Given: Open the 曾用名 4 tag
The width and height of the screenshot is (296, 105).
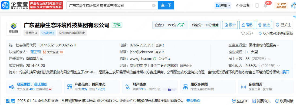Looking at the screenshot, I should click(x=31, y=33).
